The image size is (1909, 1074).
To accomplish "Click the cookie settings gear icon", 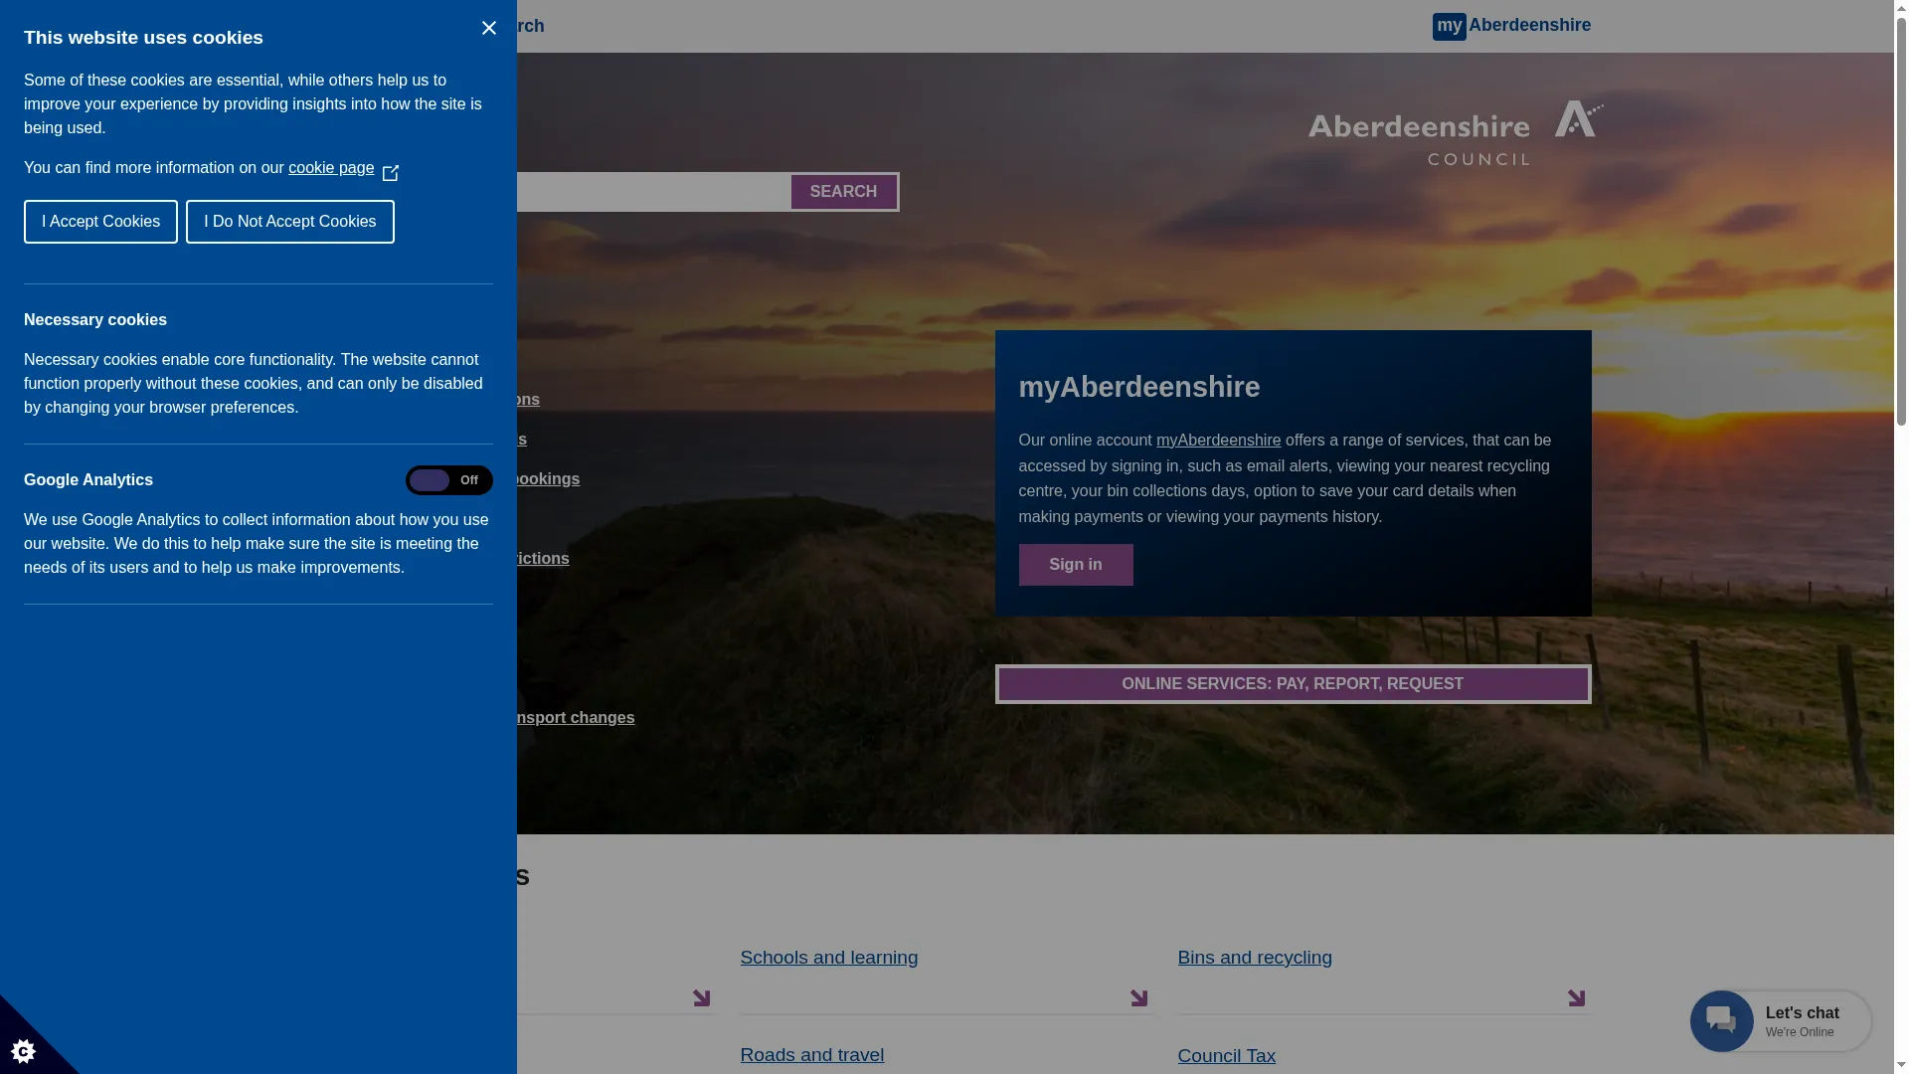I will (x=24, y=1050).
